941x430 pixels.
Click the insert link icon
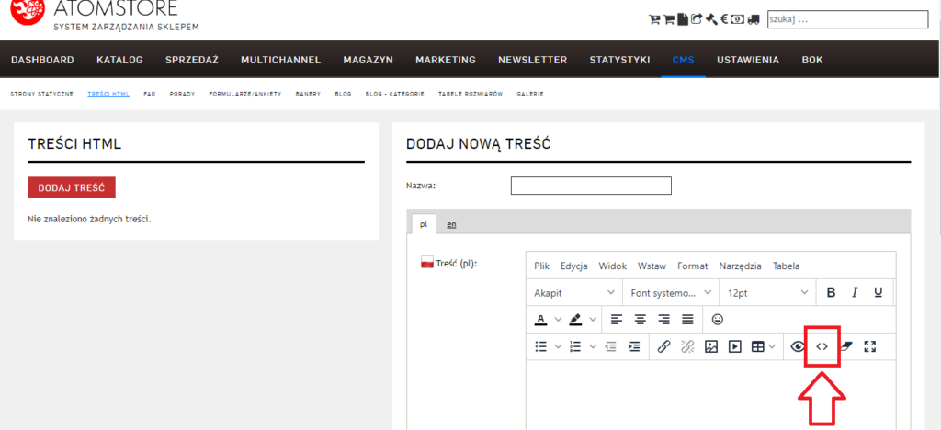pyautogui.click(x=663, y=346)
